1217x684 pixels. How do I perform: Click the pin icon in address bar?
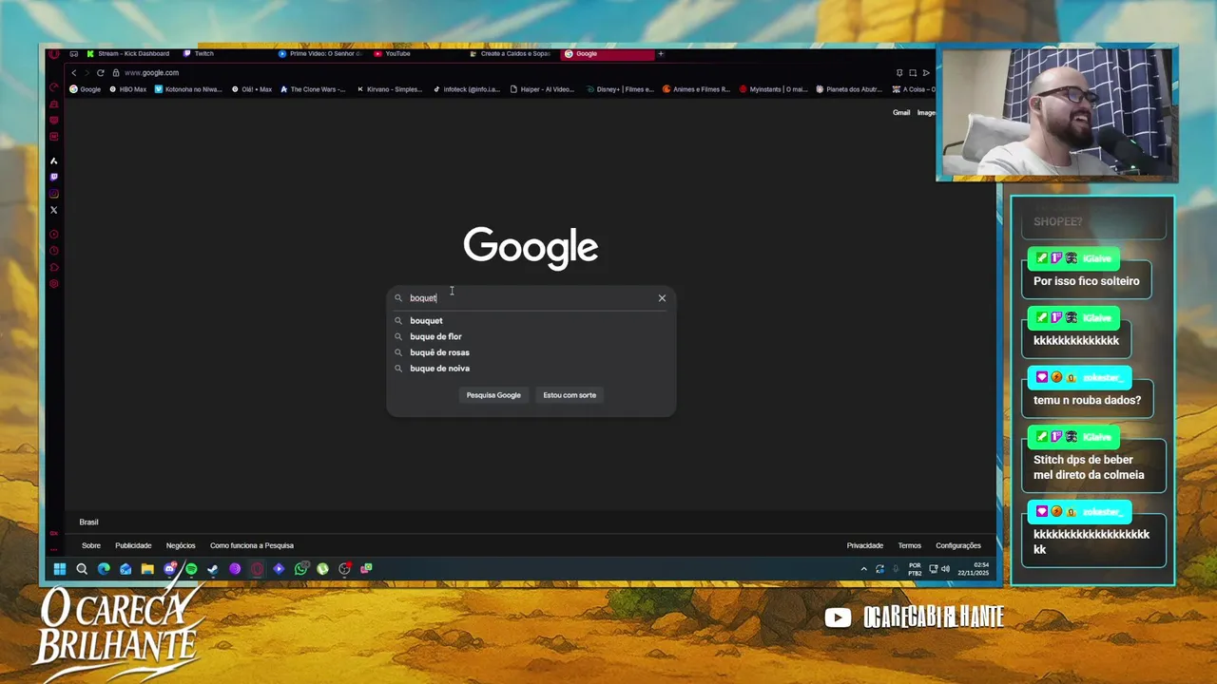pos(899,73)
